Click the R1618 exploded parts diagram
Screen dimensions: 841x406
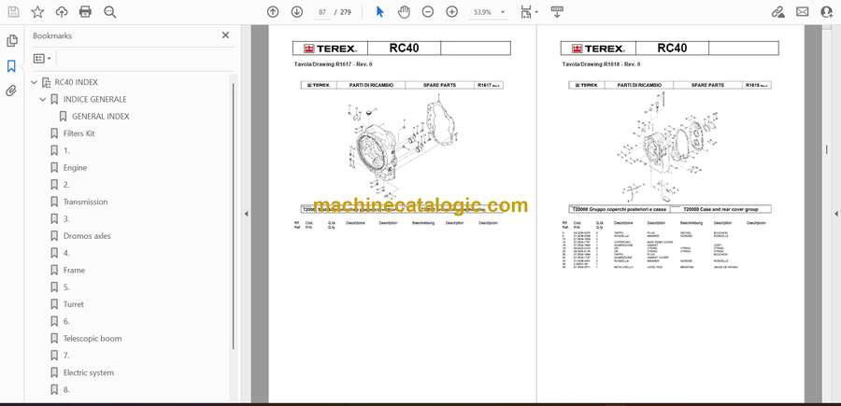pos(666,147)
